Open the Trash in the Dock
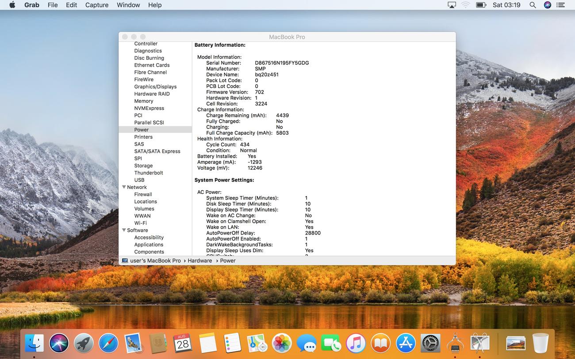The image size is (575, 359). click(x=540, y=343)
